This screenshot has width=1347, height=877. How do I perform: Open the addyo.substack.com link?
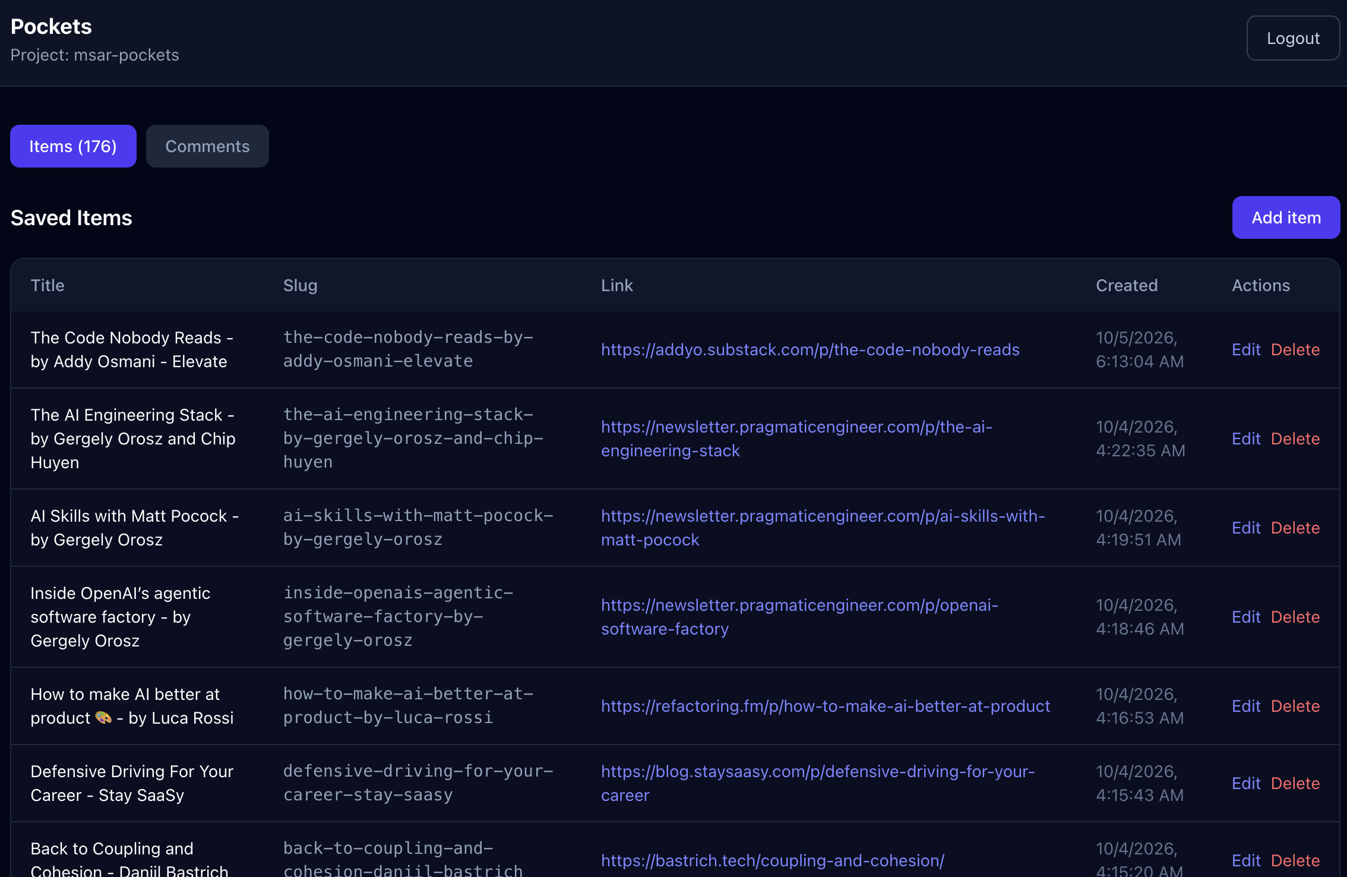[x=810, y=349]
